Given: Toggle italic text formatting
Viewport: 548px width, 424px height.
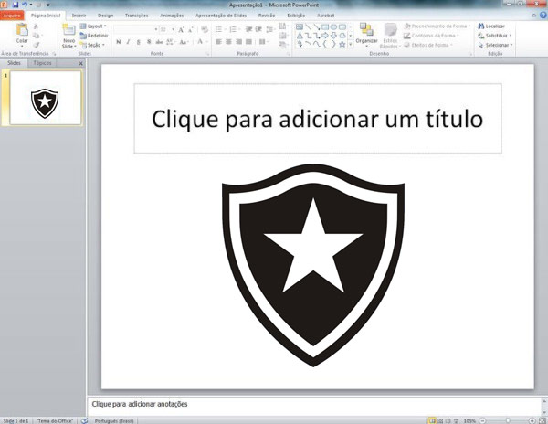Looking at the screenshot, I should [129, 42].
